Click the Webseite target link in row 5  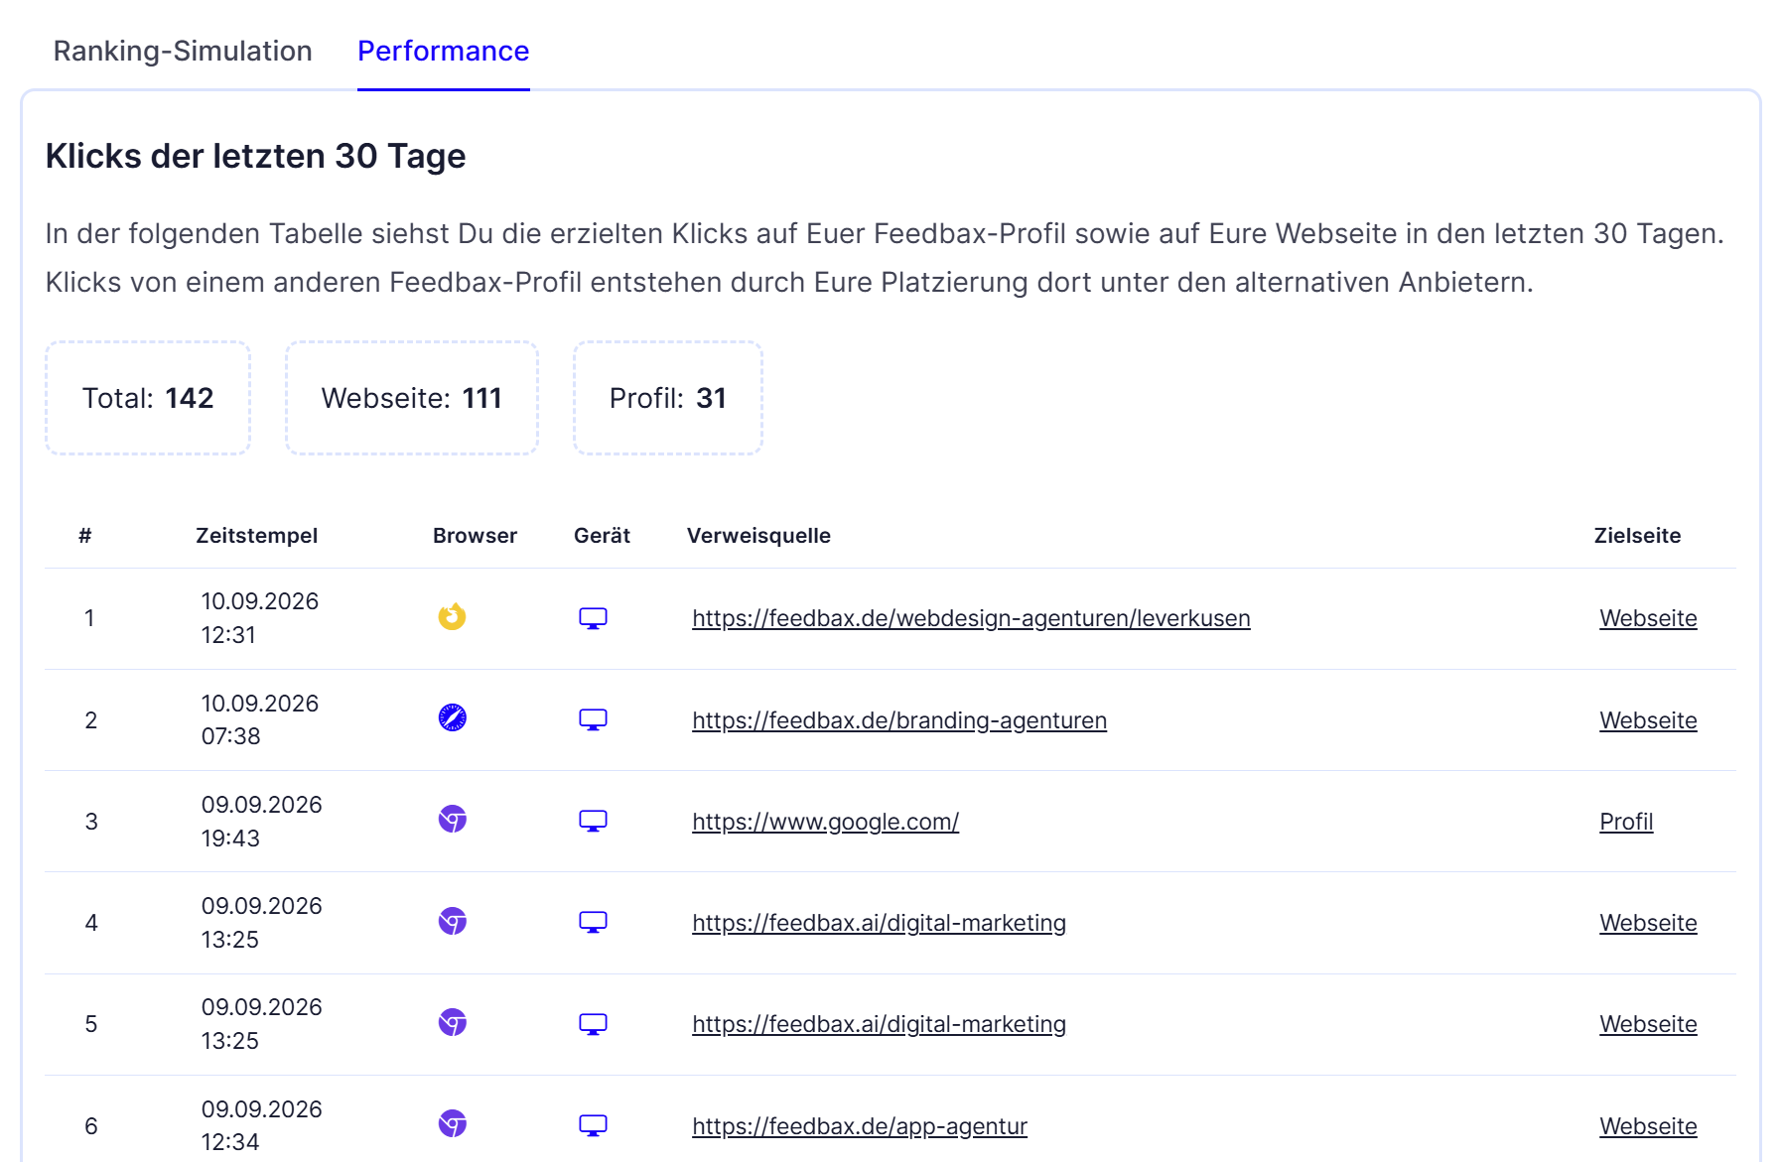pos(1648,1024)
